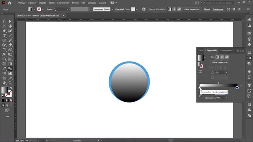Activate the Type tool

point(4,35)
